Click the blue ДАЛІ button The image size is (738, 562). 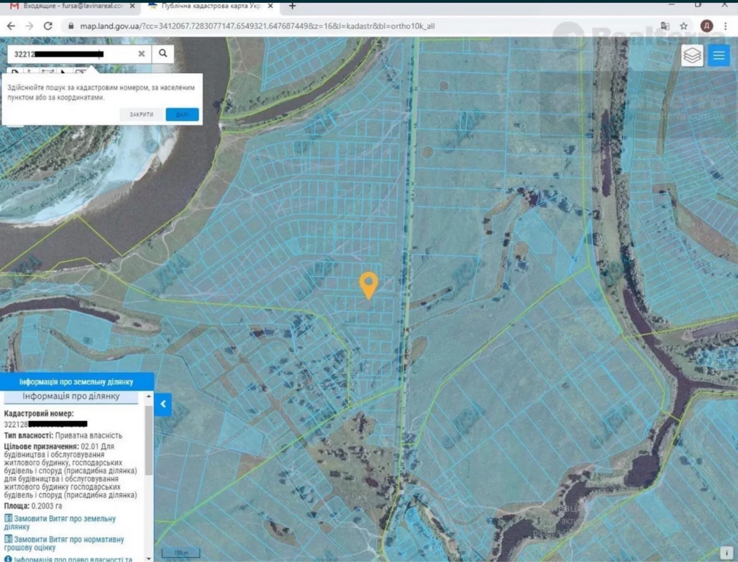[x=182, y=114]
